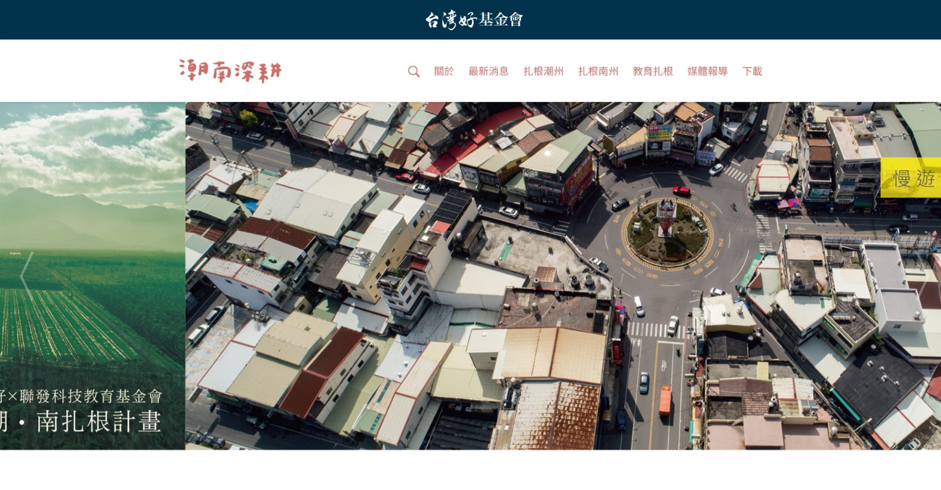Viewport: 941px width, 490px height.
Task: Expand the 教育扎根 navigation menu
Action: [x=653, y=71]
